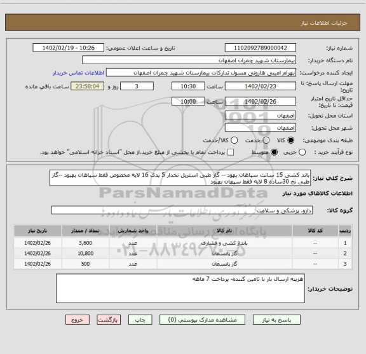Select the متوسط purchase type radio

(274, 153)
